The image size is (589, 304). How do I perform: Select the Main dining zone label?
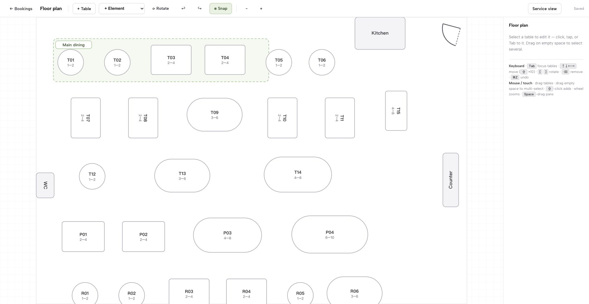pyautogui.click(x=74, y=45)
